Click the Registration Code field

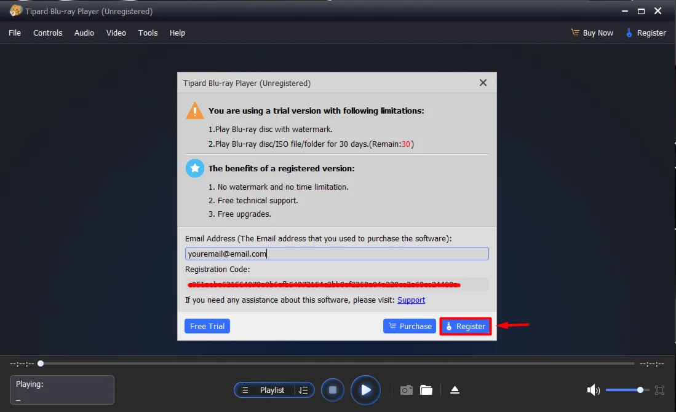pos(336,284)
